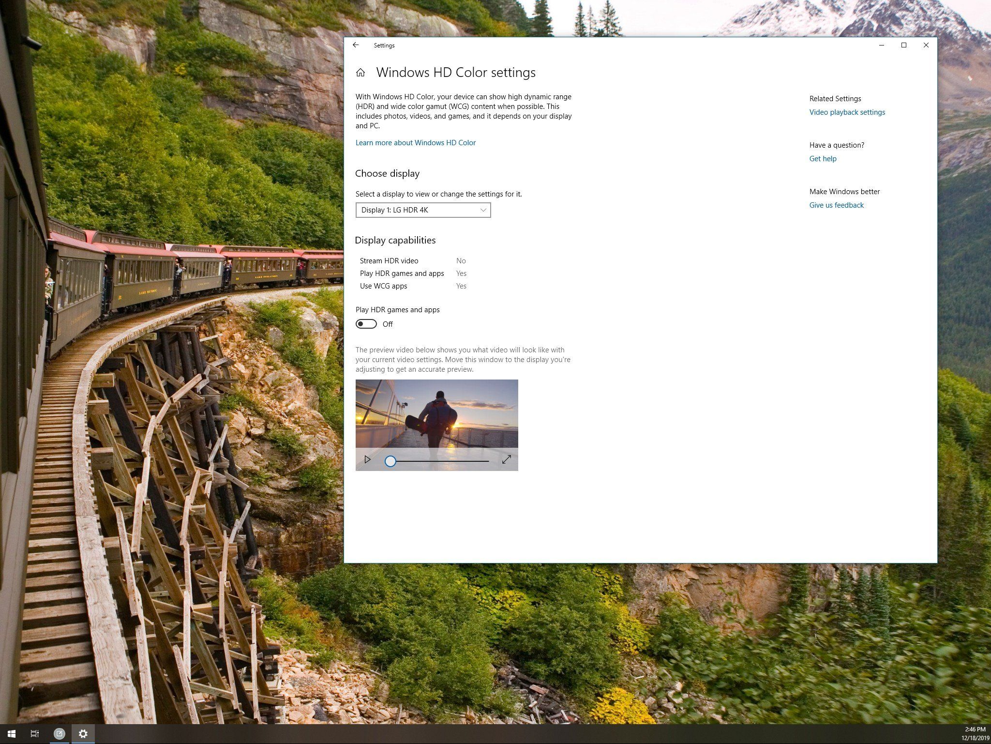The width and height of the screenshot is (991, 744).
Task: Click the Stream HDR video row
Action: [x=413, y=261]
